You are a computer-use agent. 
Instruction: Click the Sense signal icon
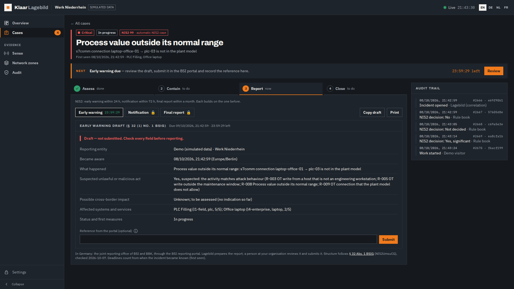6,53
